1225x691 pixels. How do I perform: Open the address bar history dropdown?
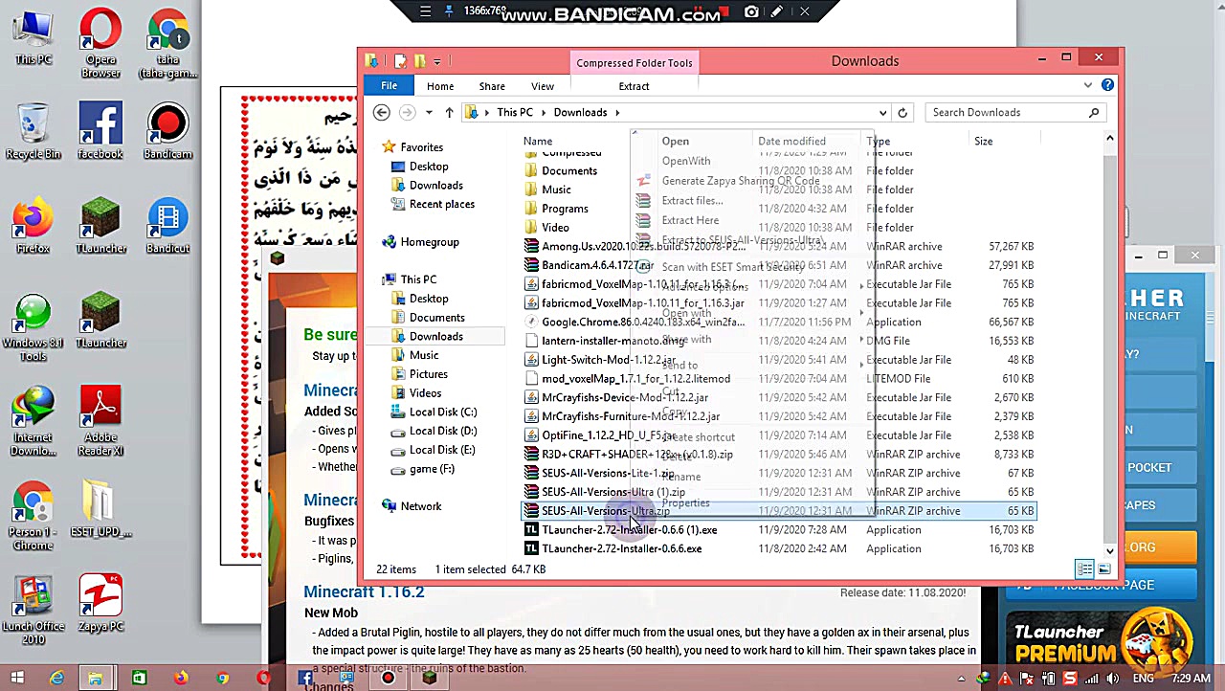[x=882, y=112]
